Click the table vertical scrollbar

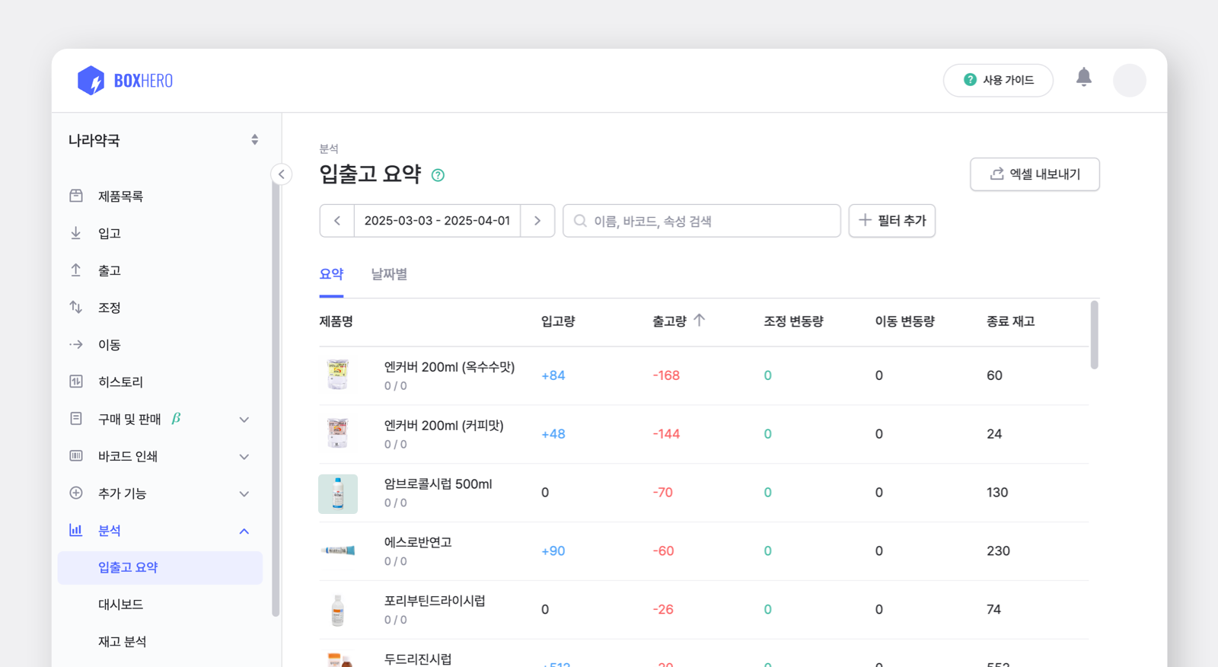click(1095, 335)
